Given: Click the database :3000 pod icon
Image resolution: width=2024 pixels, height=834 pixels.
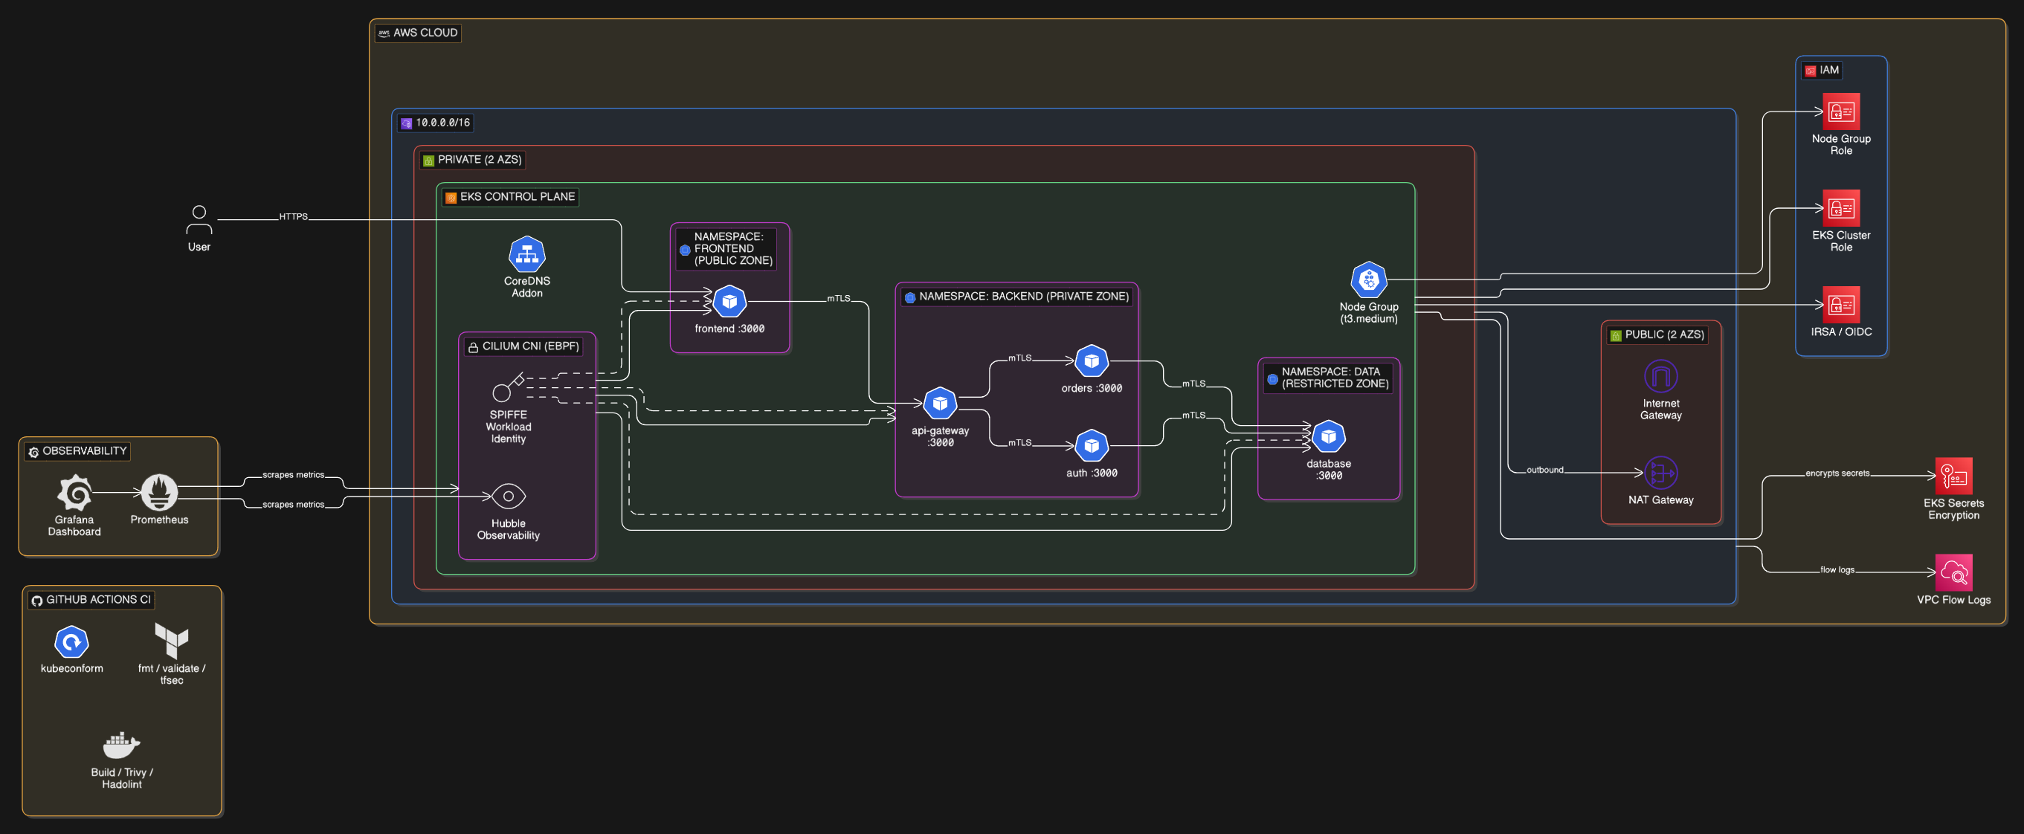Looking at the screenshot, I should point(1329,436).
